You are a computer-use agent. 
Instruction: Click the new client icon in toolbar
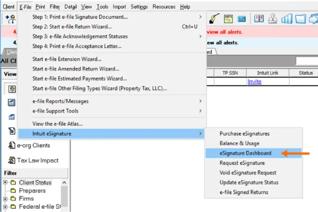pyautogui.click(x=11, y=19)
